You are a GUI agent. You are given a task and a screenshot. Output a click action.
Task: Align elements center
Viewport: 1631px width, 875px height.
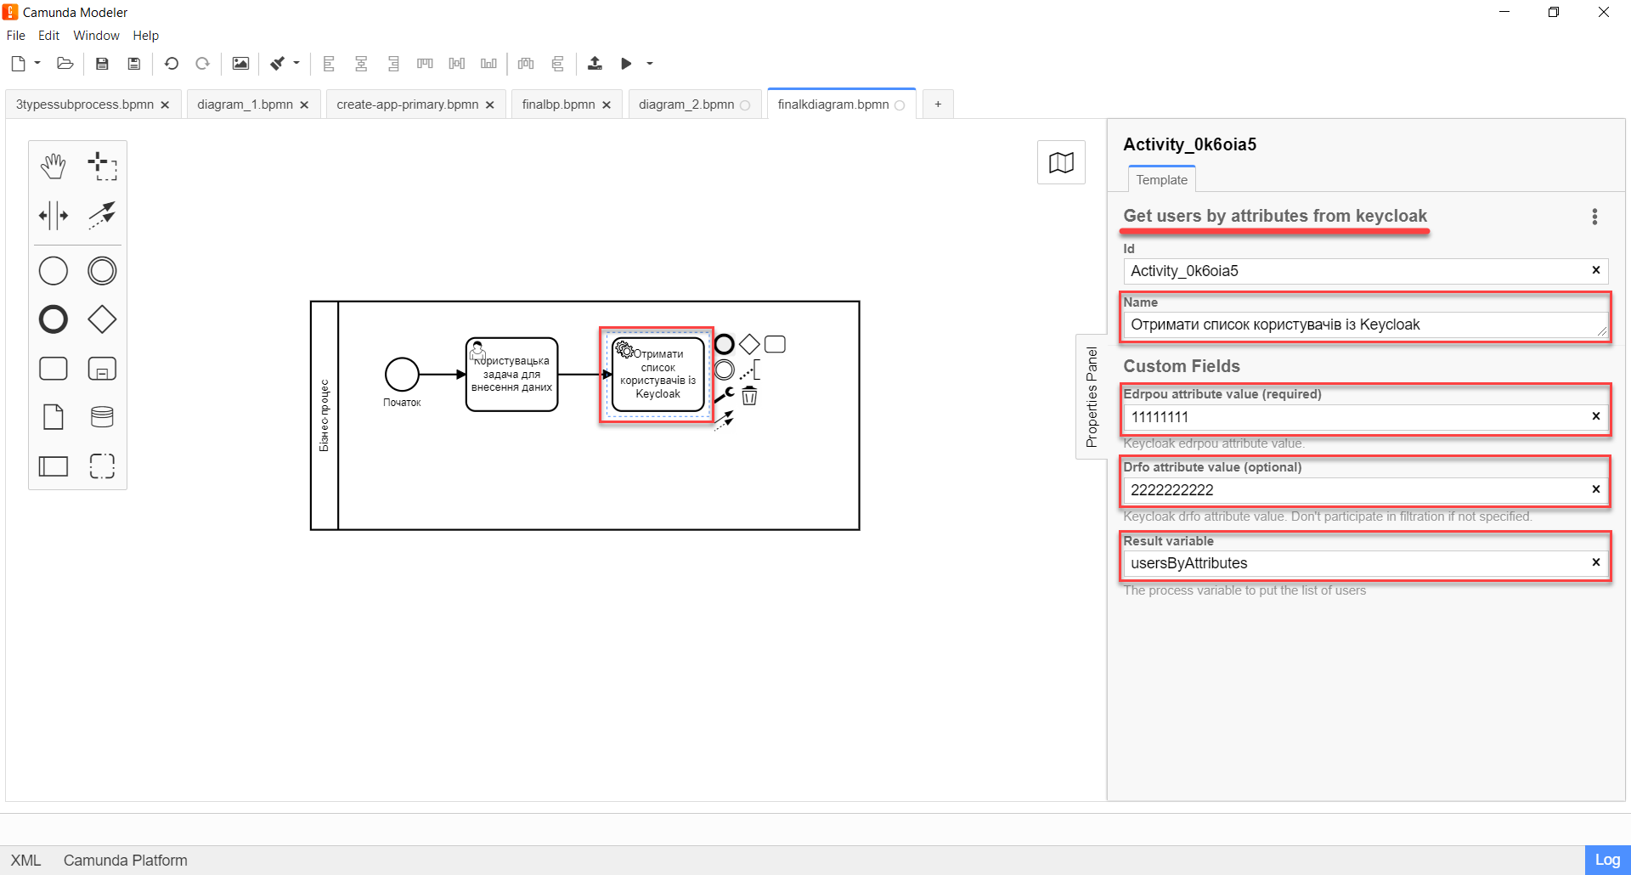coord(361,64)
